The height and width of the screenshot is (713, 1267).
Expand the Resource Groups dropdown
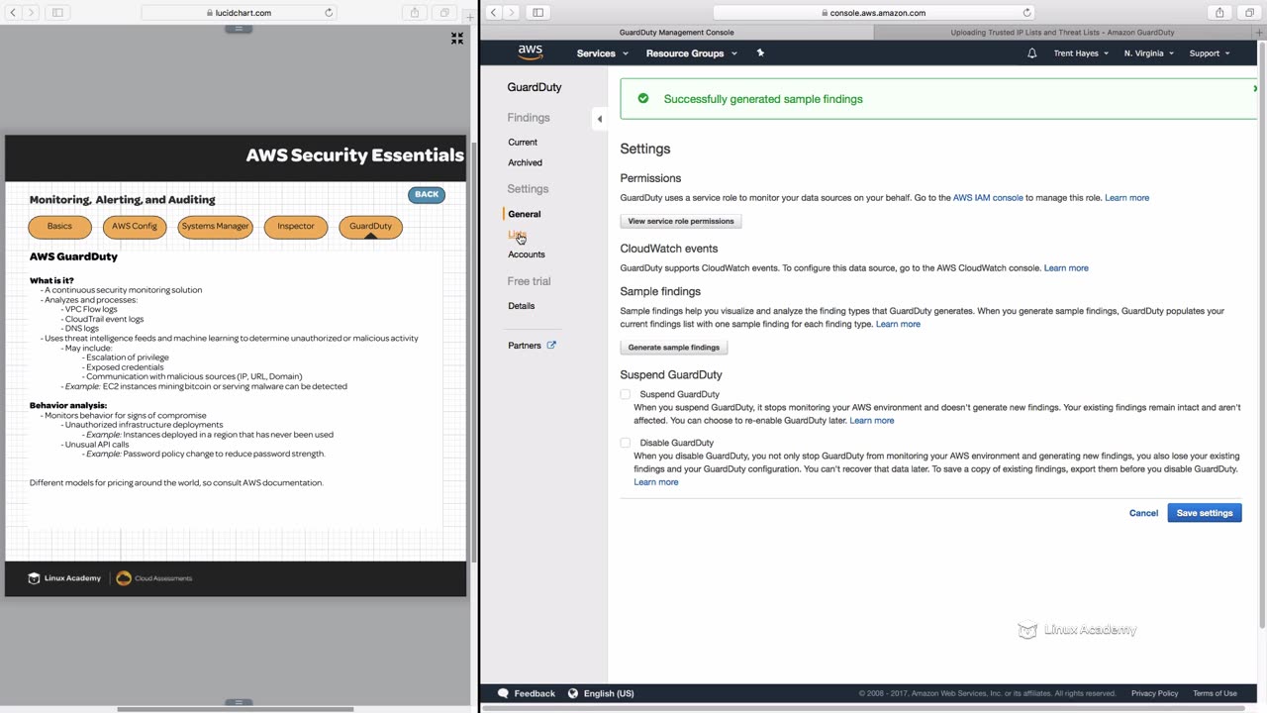coord(691,53)
